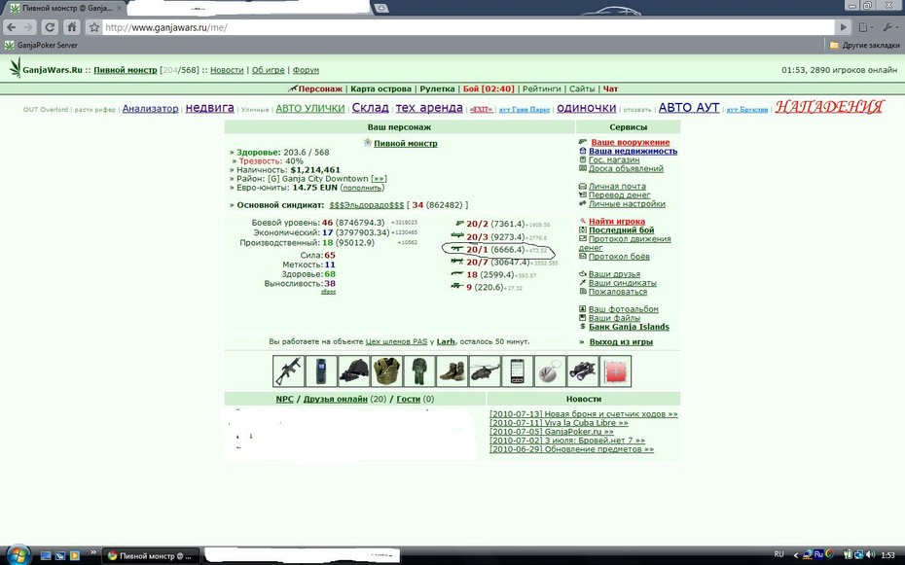Select the combat boots equipment slot

pos(452,371)
